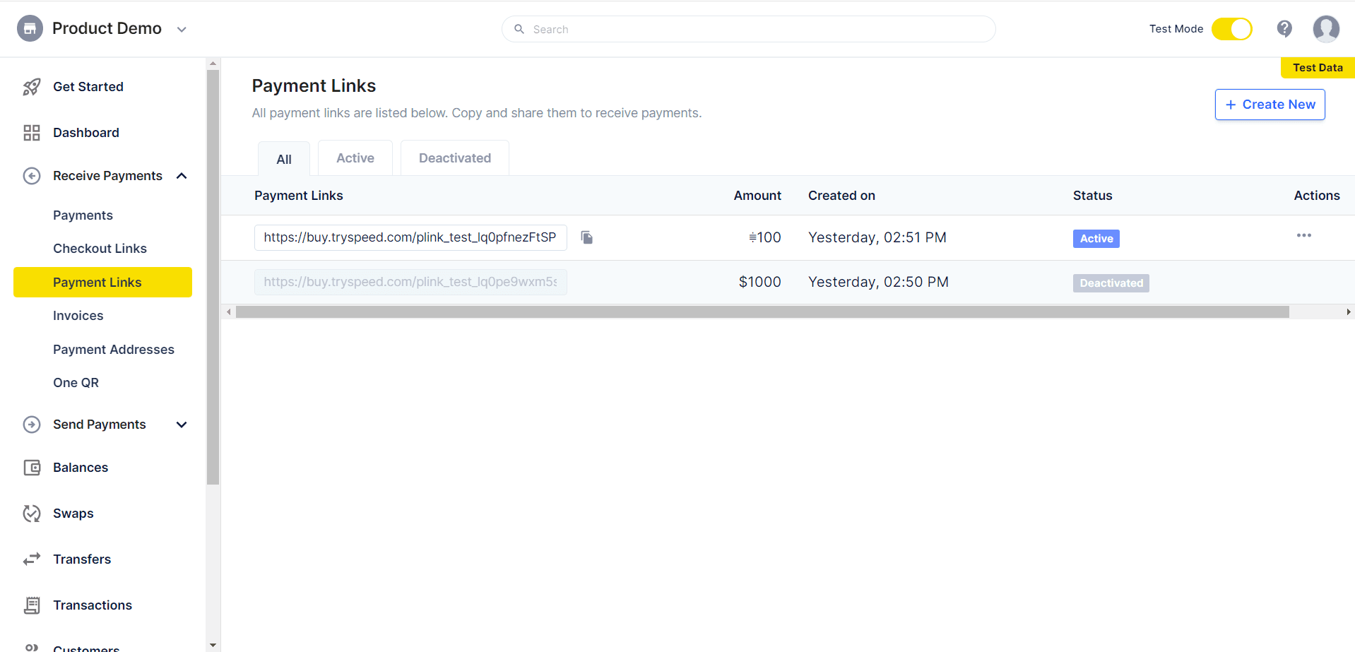
Task: Click the Create New button
Action: pyautogui.click(x=1270, y=104)
